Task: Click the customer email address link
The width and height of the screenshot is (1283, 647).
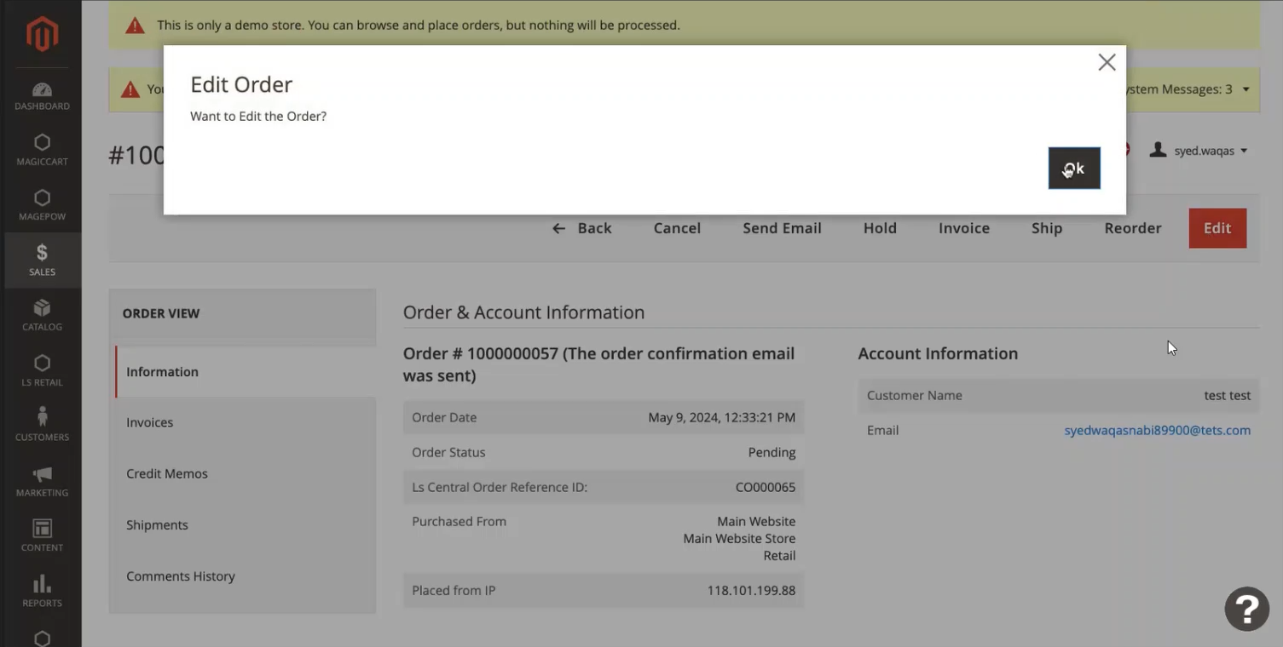Action: [1157, 431]
